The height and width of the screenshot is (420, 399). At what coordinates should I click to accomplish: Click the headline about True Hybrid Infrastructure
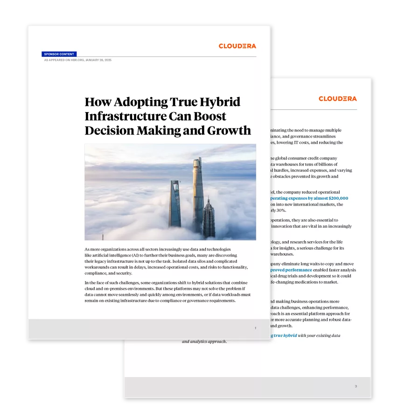point(167,116)
